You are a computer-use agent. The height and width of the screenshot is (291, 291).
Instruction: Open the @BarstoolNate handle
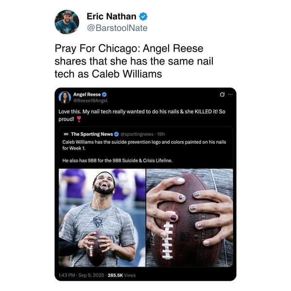[x=117, y=28]
